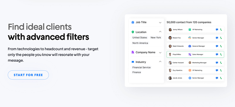The height and width of the screenshot is (107, 235).
Task: Open message icon for Floyd Miles
Action: (217, 54)
